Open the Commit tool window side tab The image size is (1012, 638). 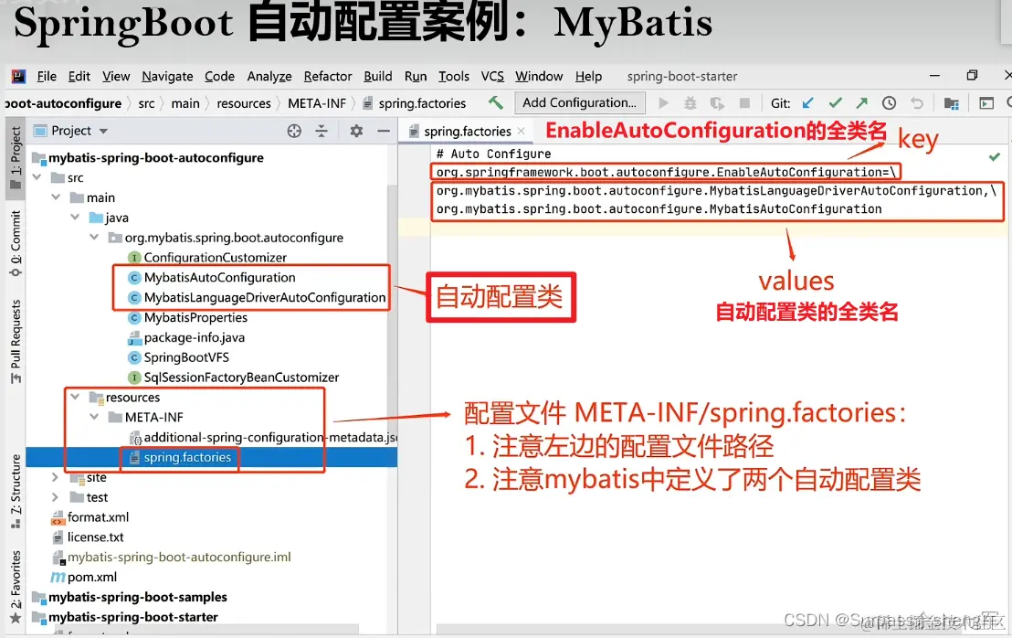click(x=15, y=243)
